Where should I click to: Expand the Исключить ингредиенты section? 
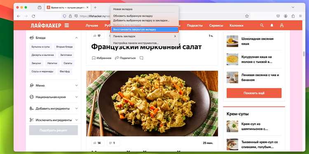[77, 120]
